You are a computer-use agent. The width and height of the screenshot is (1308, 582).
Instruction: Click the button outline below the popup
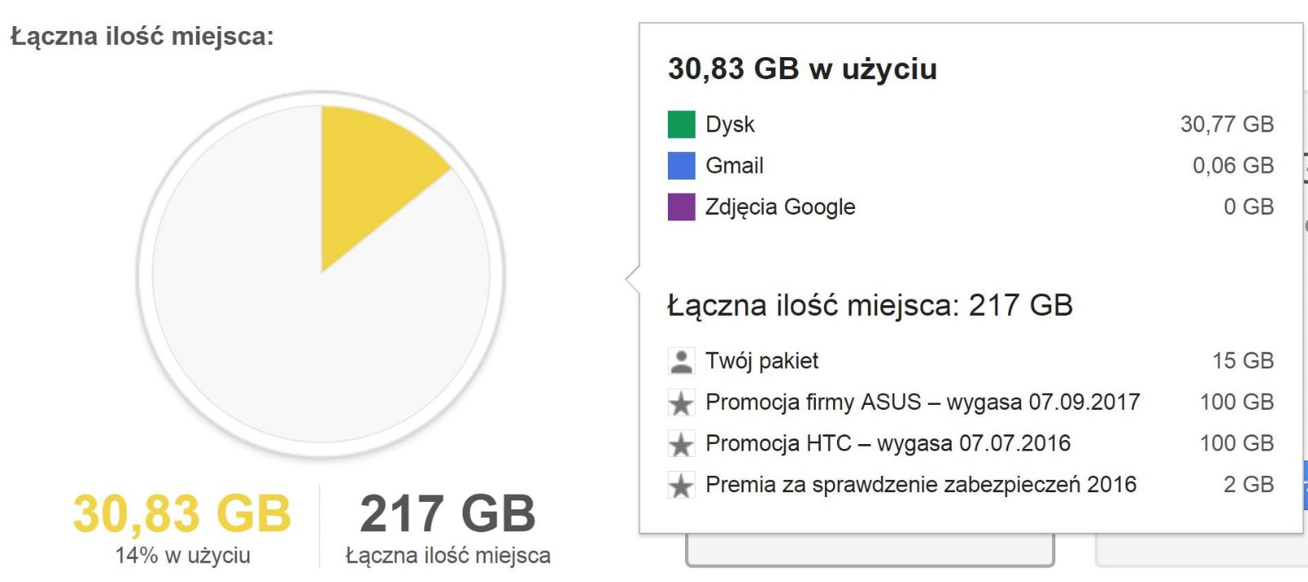coord(870,551)
